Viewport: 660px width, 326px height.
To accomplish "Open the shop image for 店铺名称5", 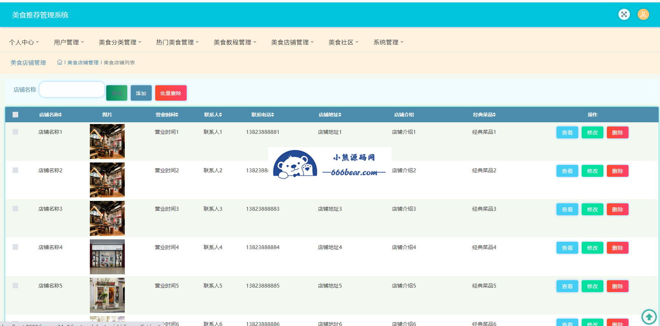I will pos(107,295).
